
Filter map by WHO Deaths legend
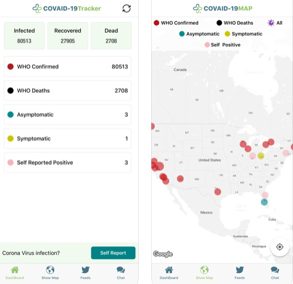click(x=235, y=23)
